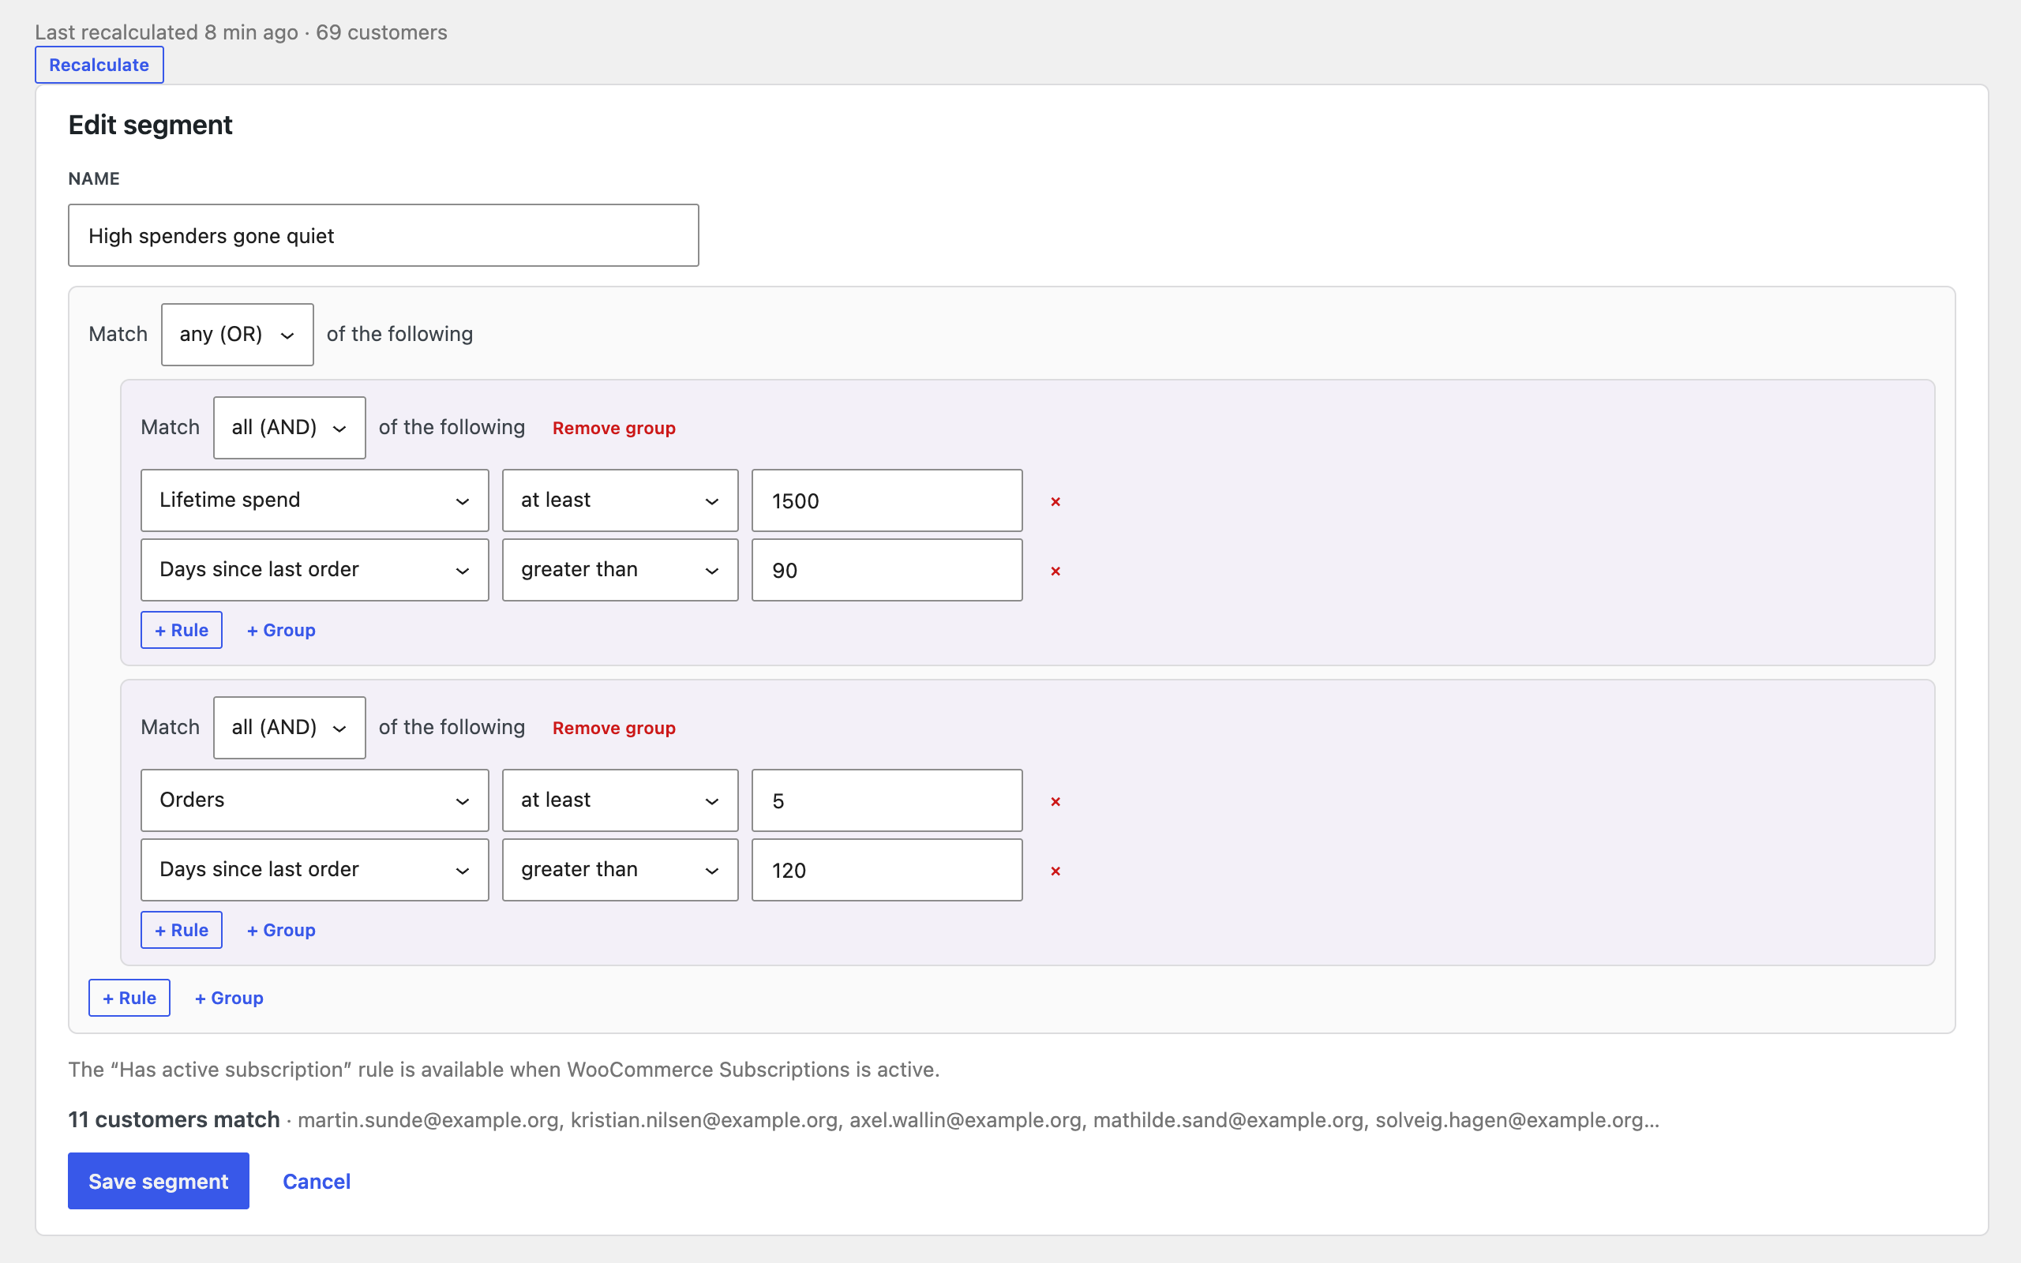The image size is (2021, 1263).
Task: Open first group's all (AND) match dropdown
Action: coord(289,428)
